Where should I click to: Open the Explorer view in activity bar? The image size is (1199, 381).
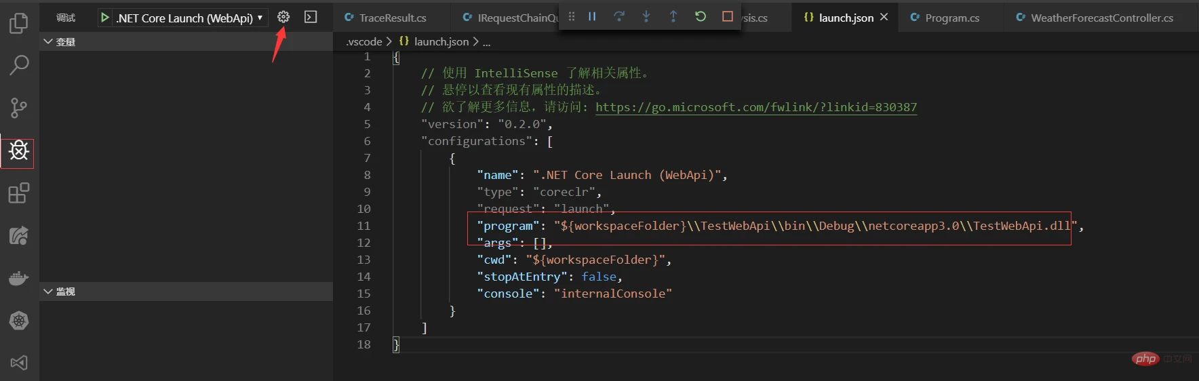click(x=18, y=24)
